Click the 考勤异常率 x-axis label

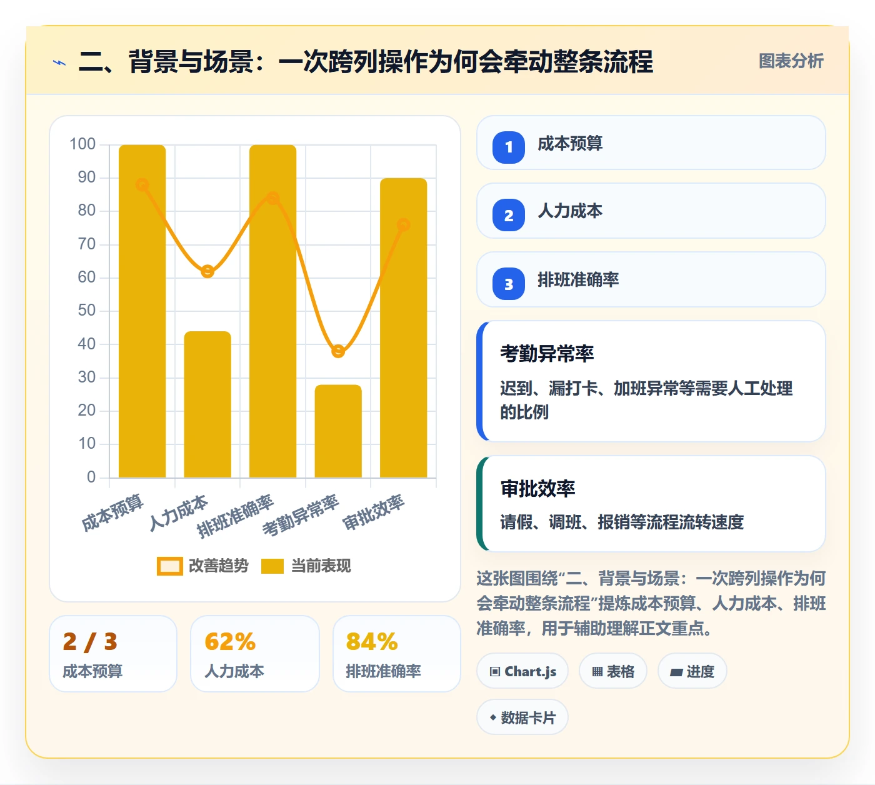point(301,516)
